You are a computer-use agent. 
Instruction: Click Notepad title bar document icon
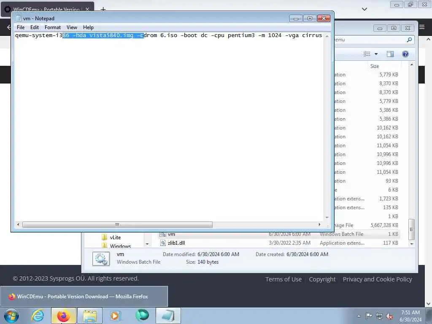pyautogui.click(x=19, y=19)
